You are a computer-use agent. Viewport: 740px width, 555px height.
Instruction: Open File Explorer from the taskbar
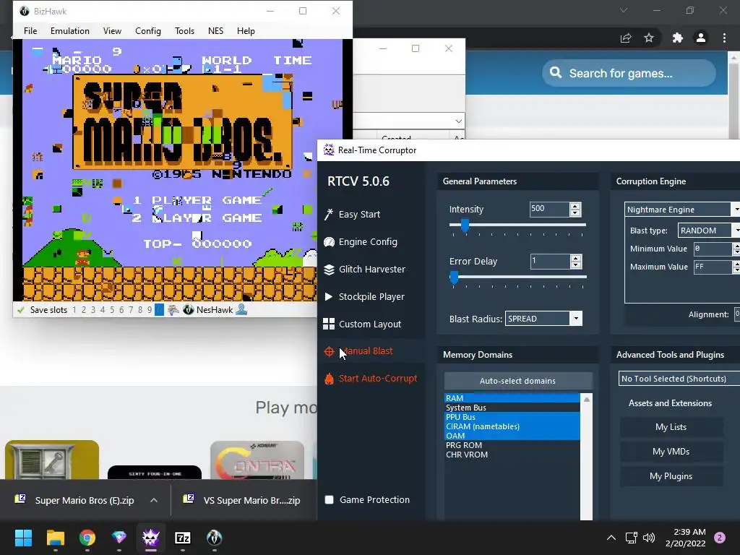[x=55, y=538]
